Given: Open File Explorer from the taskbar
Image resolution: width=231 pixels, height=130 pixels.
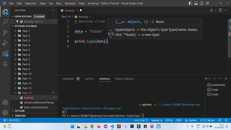Looking at the screenshot, I should tap(86, 126).
